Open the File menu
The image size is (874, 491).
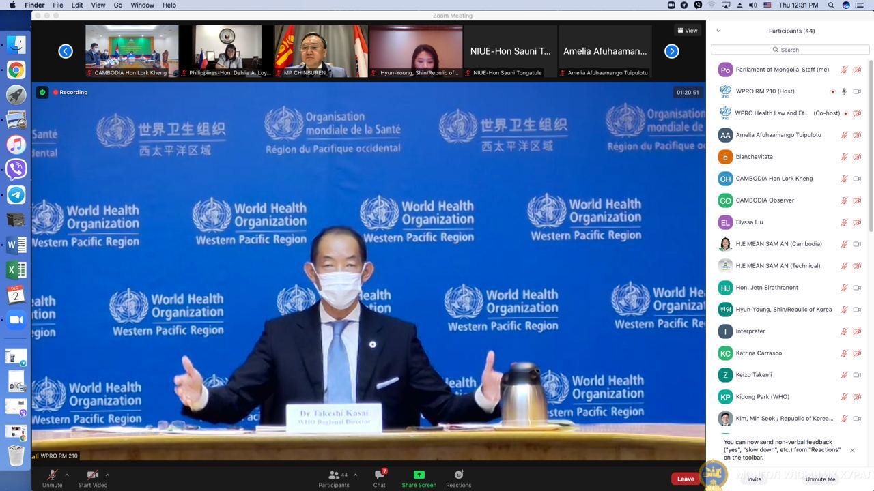(58, 5)
